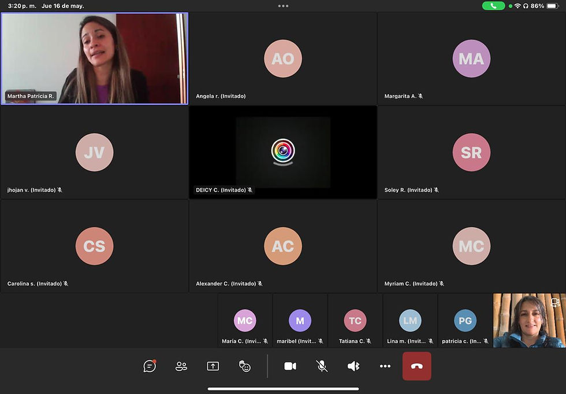Tap the muted mic icon beside Margarita A.
The image size is (566, 394).
[x=420, y=96]
